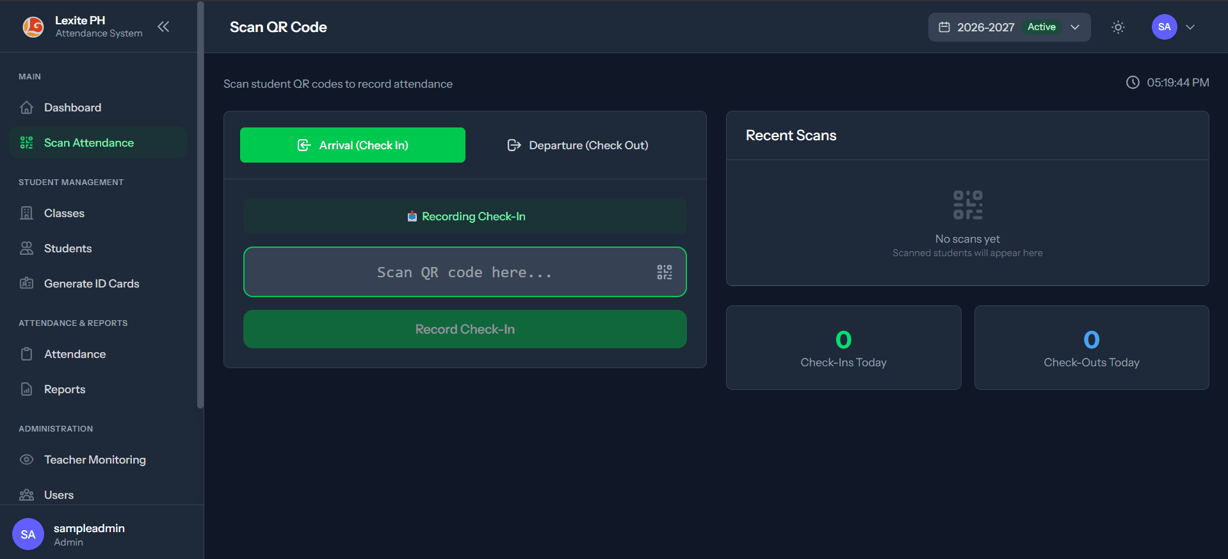
Task: Open Reports in sidebar
Action: pos(98,389)
